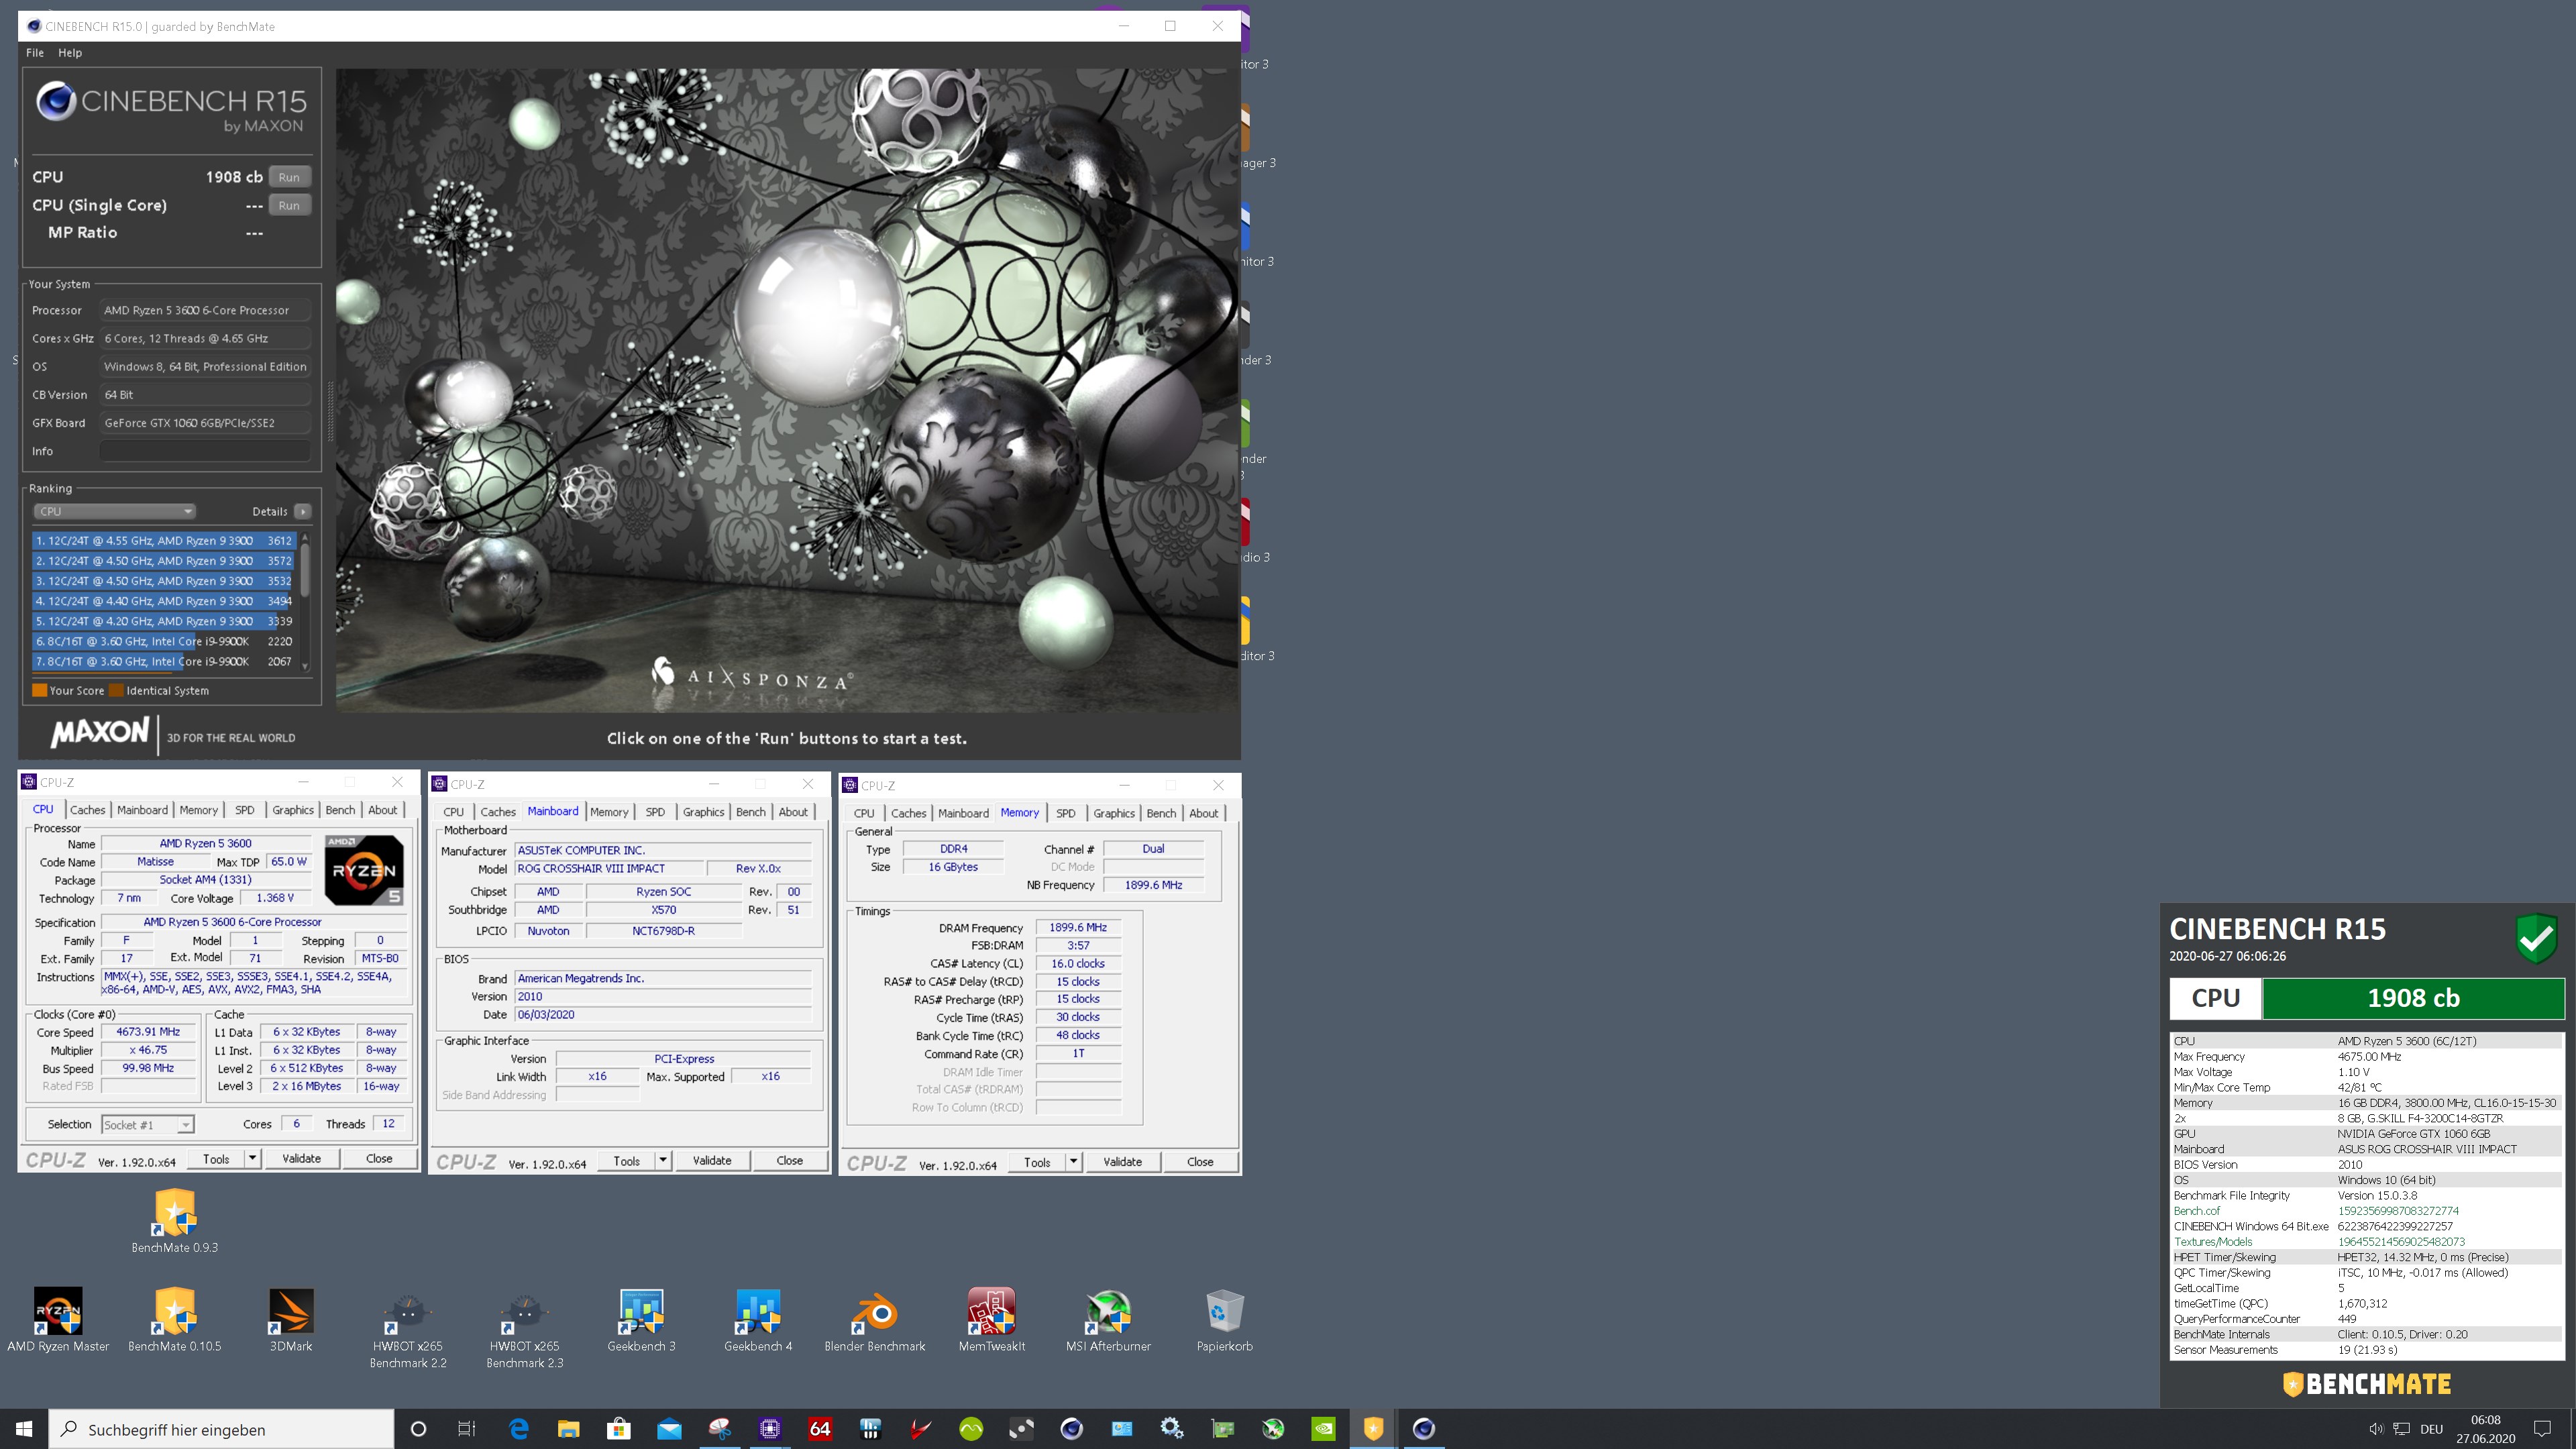Click Cinebench ranking list scrollbar
The image size is (2576, 1449).
pyautogui.click(x=305, y=603)
